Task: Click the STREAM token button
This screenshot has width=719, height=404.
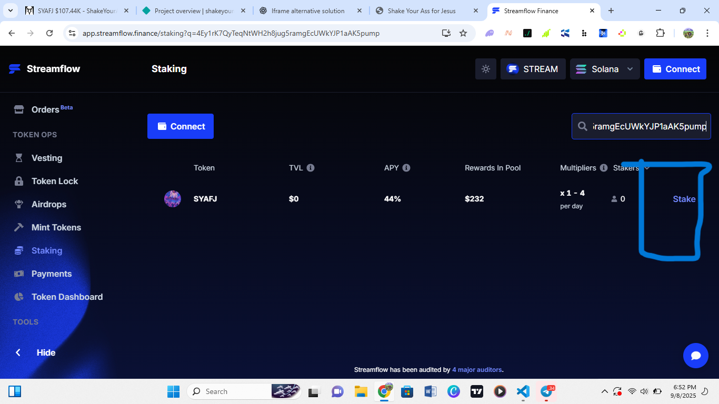Action: pos(533,69)
